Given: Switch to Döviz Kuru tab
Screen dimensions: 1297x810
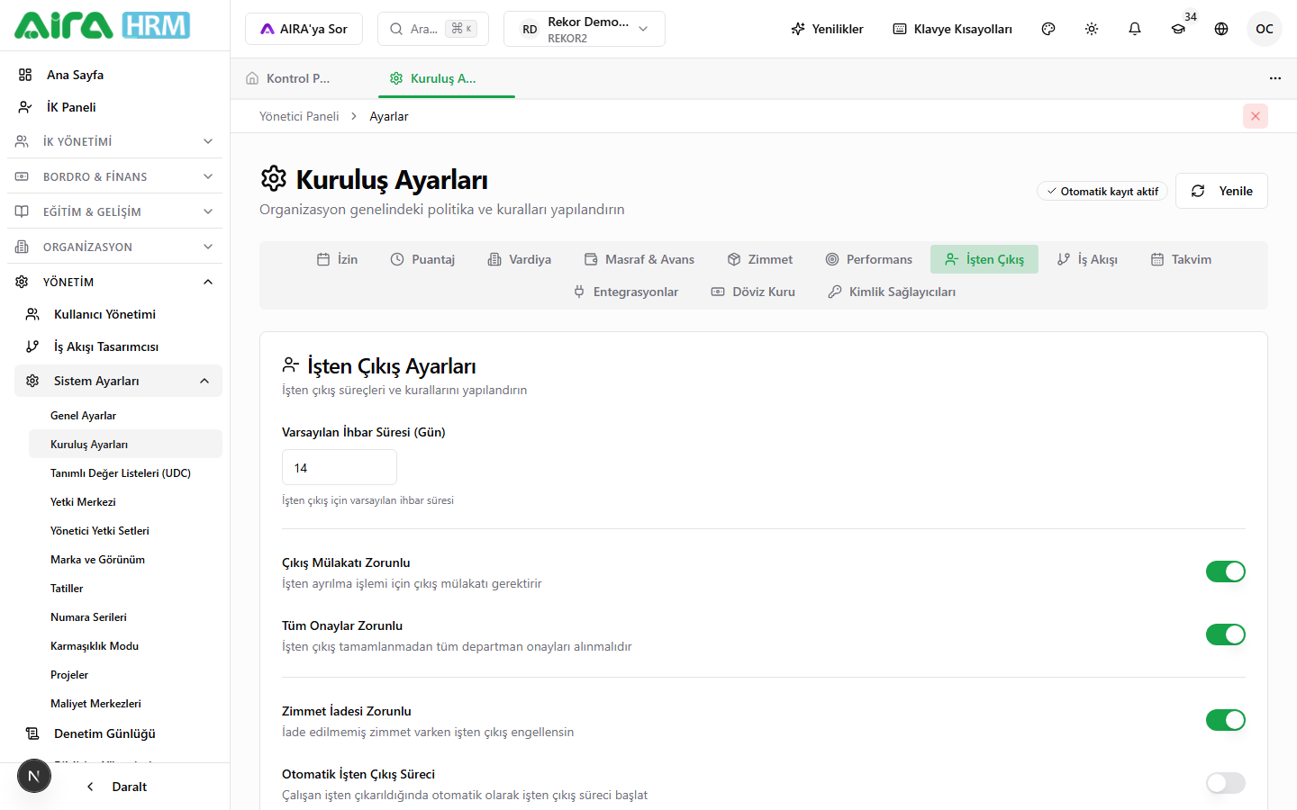Looking at the screenshot, I should [x=753, y=292].
